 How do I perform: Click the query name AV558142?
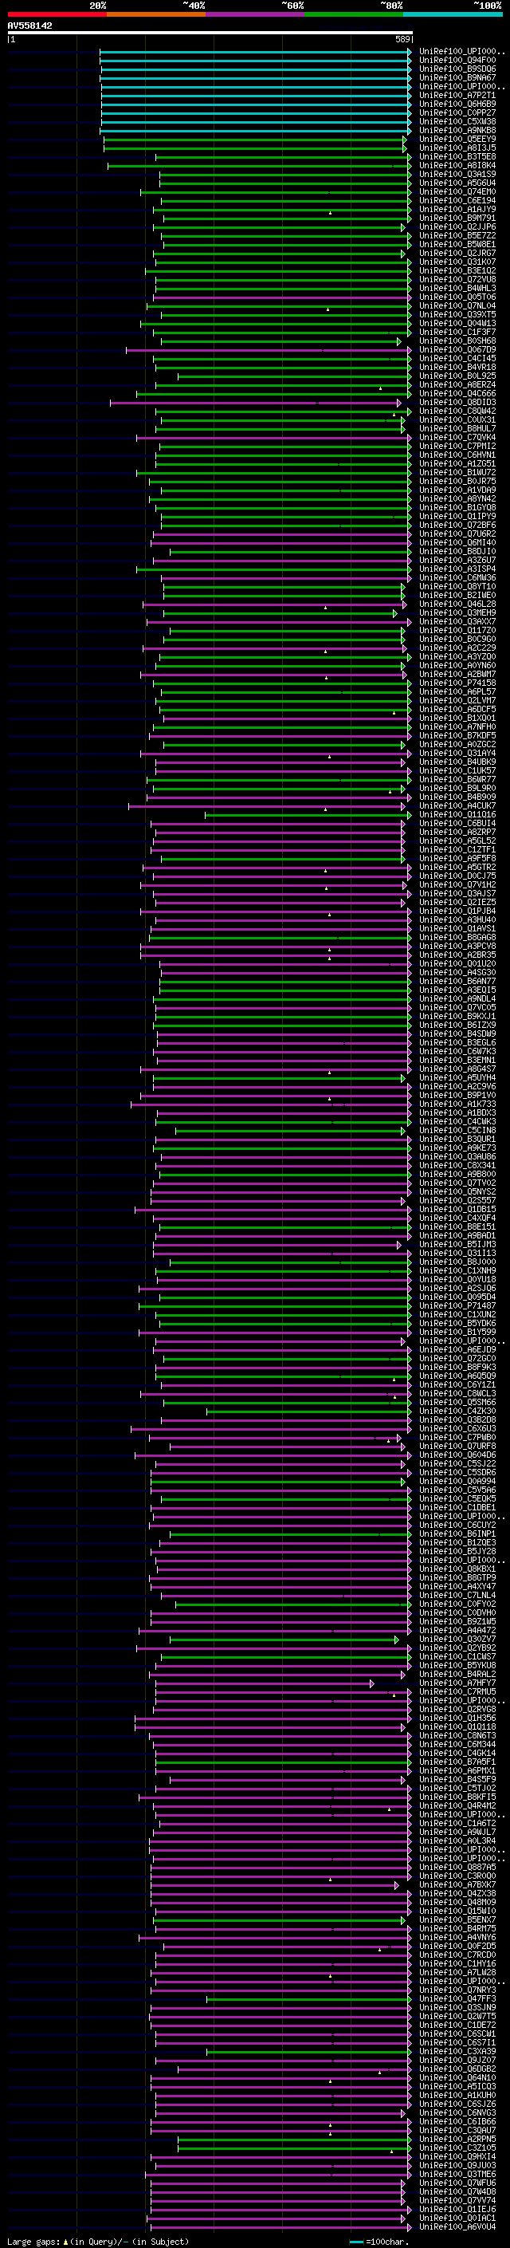(x=29, y=26)
